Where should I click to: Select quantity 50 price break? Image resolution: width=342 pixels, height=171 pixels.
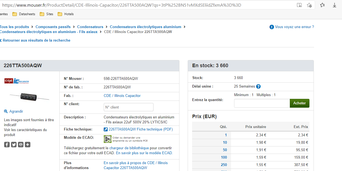click(225, 150)
